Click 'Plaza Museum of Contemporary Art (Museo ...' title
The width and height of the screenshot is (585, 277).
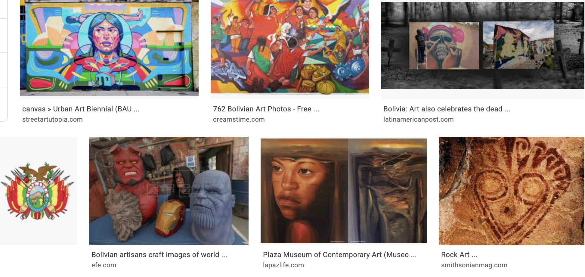(x=340, y=255)
